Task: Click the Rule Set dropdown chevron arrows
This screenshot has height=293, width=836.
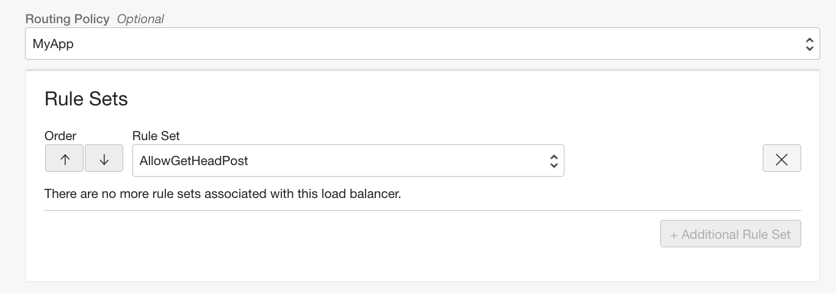Action: (553, 161)
